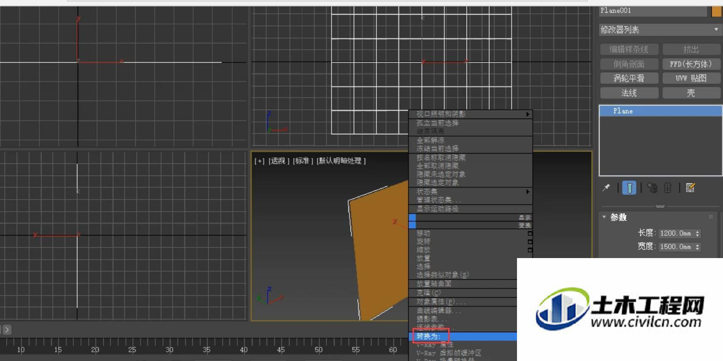The height and width of the screenshot is (361, 723).
Task: Click frame 25 on the timeline
Action: pyautogui.click(x=132, y=350)
